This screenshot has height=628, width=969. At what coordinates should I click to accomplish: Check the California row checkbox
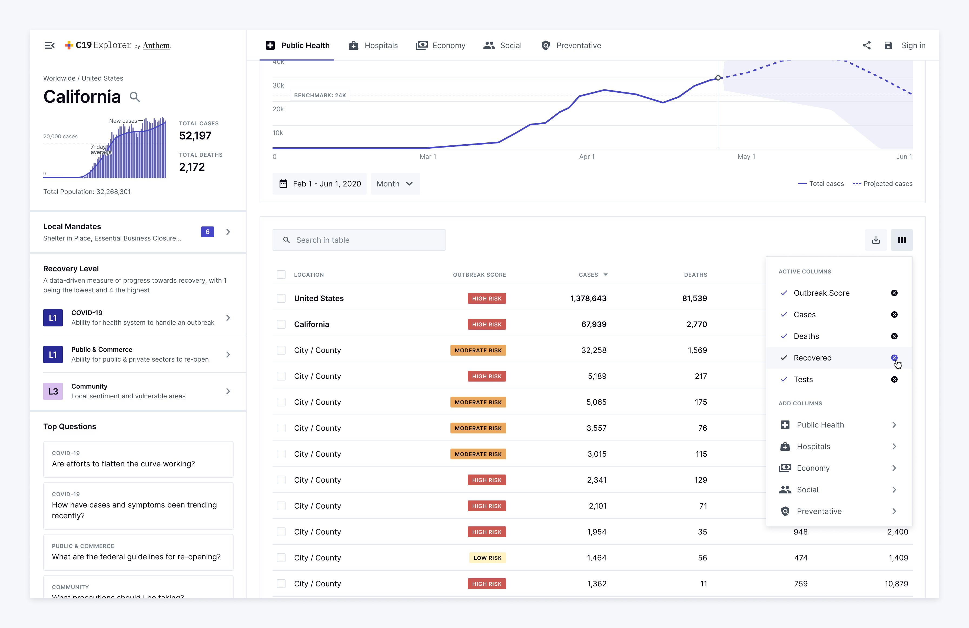[x=281, y=324]
